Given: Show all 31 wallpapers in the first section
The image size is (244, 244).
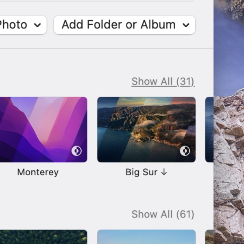Looking at the screenshot, I should [x=163, y=82].
